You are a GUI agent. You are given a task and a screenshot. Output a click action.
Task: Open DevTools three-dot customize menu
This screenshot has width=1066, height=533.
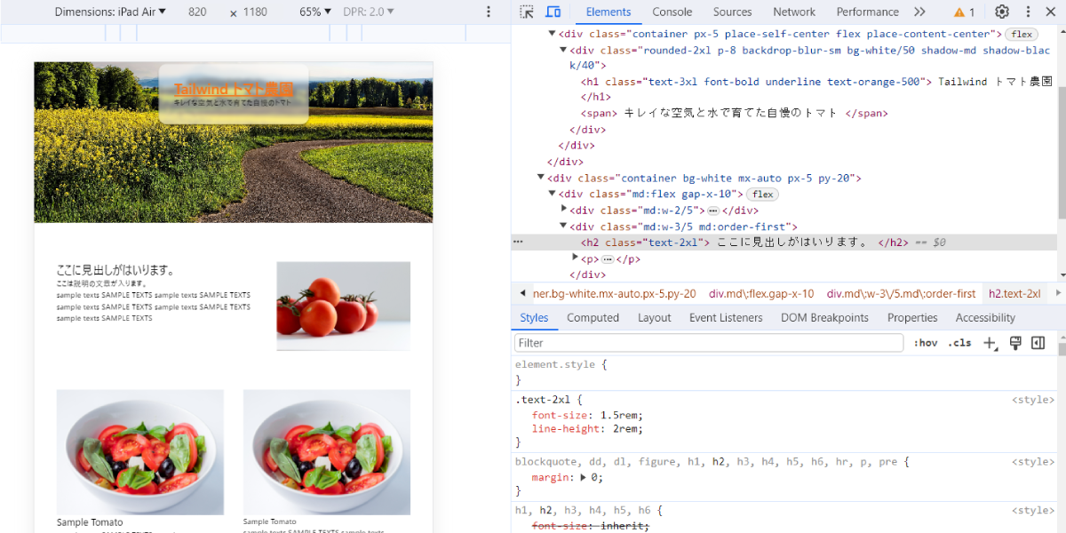(1028, 12)
